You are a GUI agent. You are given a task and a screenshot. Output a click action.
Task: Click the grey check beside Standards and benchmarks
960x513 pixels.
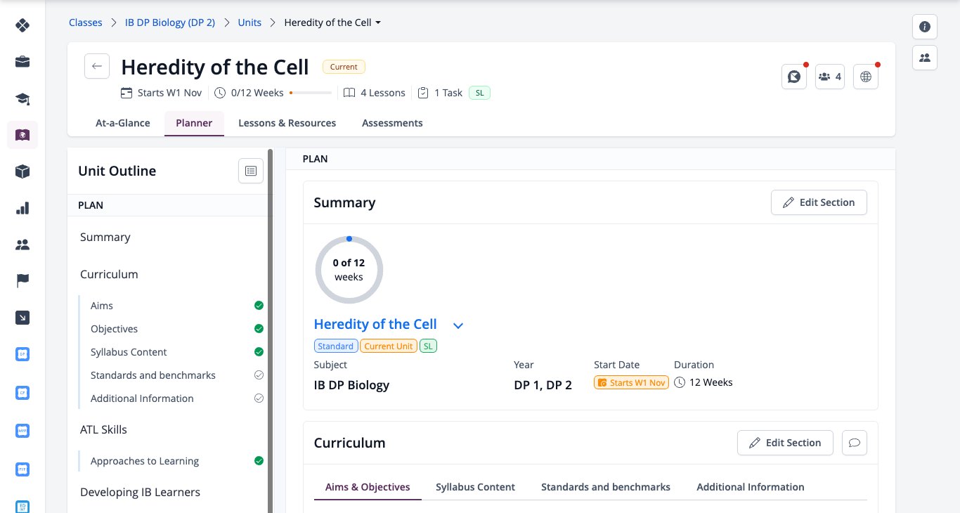(x=259, y=375)
